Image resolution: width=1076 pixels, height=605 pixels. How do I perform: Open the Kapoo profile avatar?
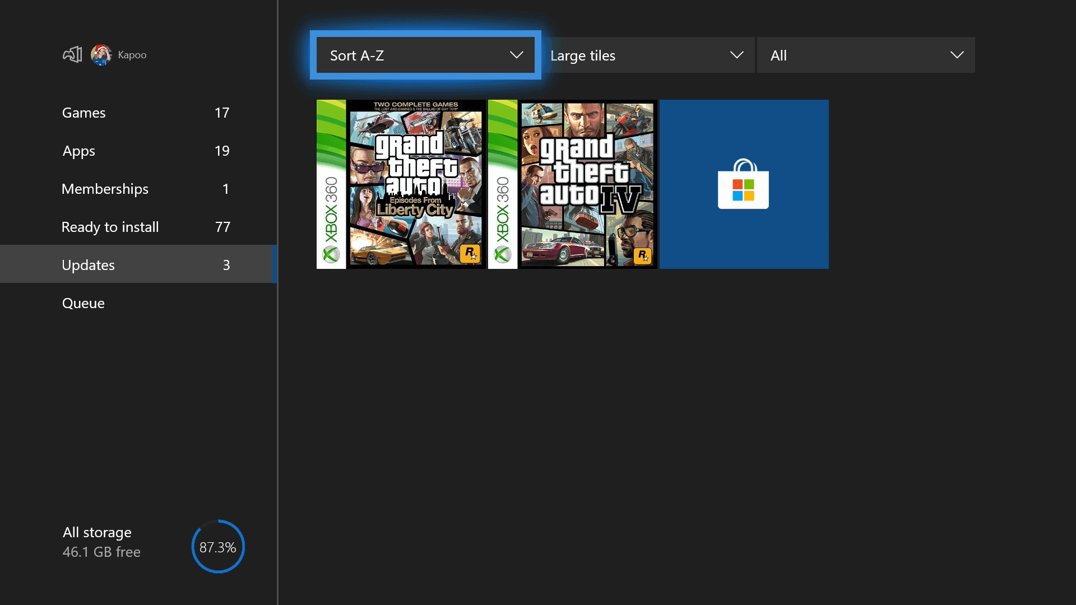pyautogui.click(x=101, y=55)
